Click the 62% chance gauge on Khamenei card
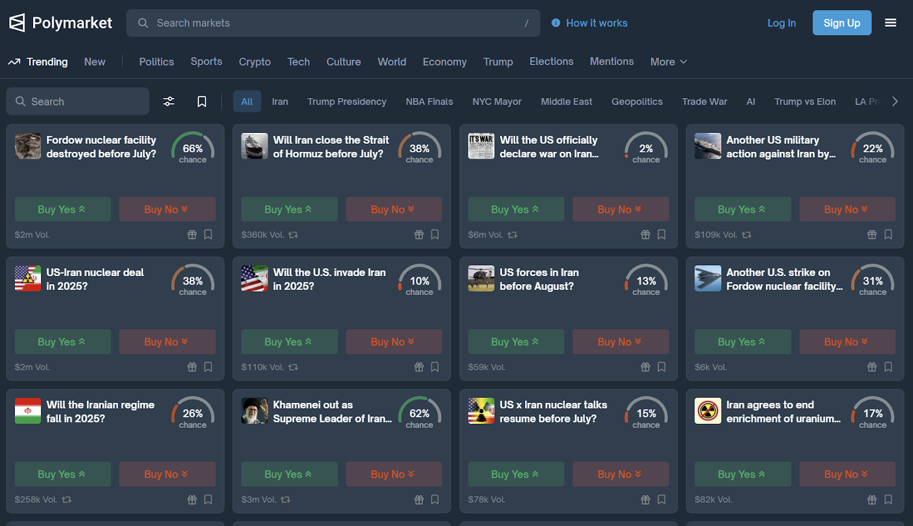The image size is (913, 526). pos(419,413)
